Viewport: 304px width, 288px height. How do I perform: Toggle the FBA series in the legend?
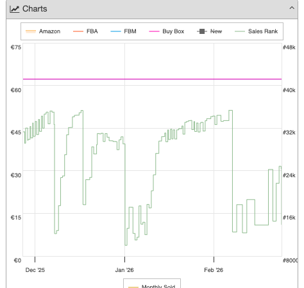point(85,31)
